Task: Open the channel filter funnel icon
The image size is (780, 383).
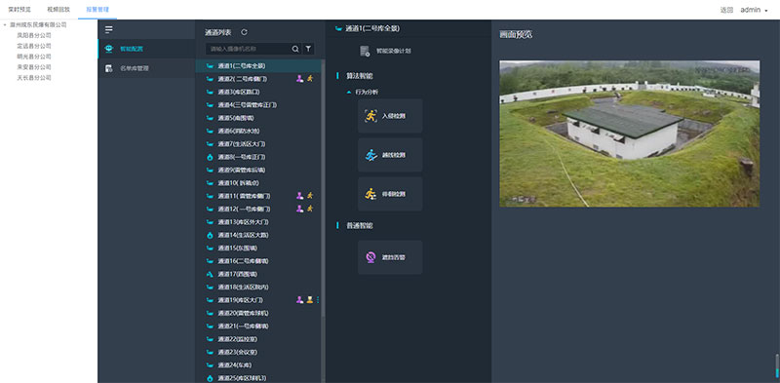Action: (x=308, y=49)
